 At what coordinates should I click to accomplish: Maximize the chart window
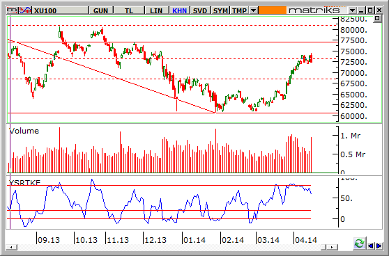[x=370, y=10]
